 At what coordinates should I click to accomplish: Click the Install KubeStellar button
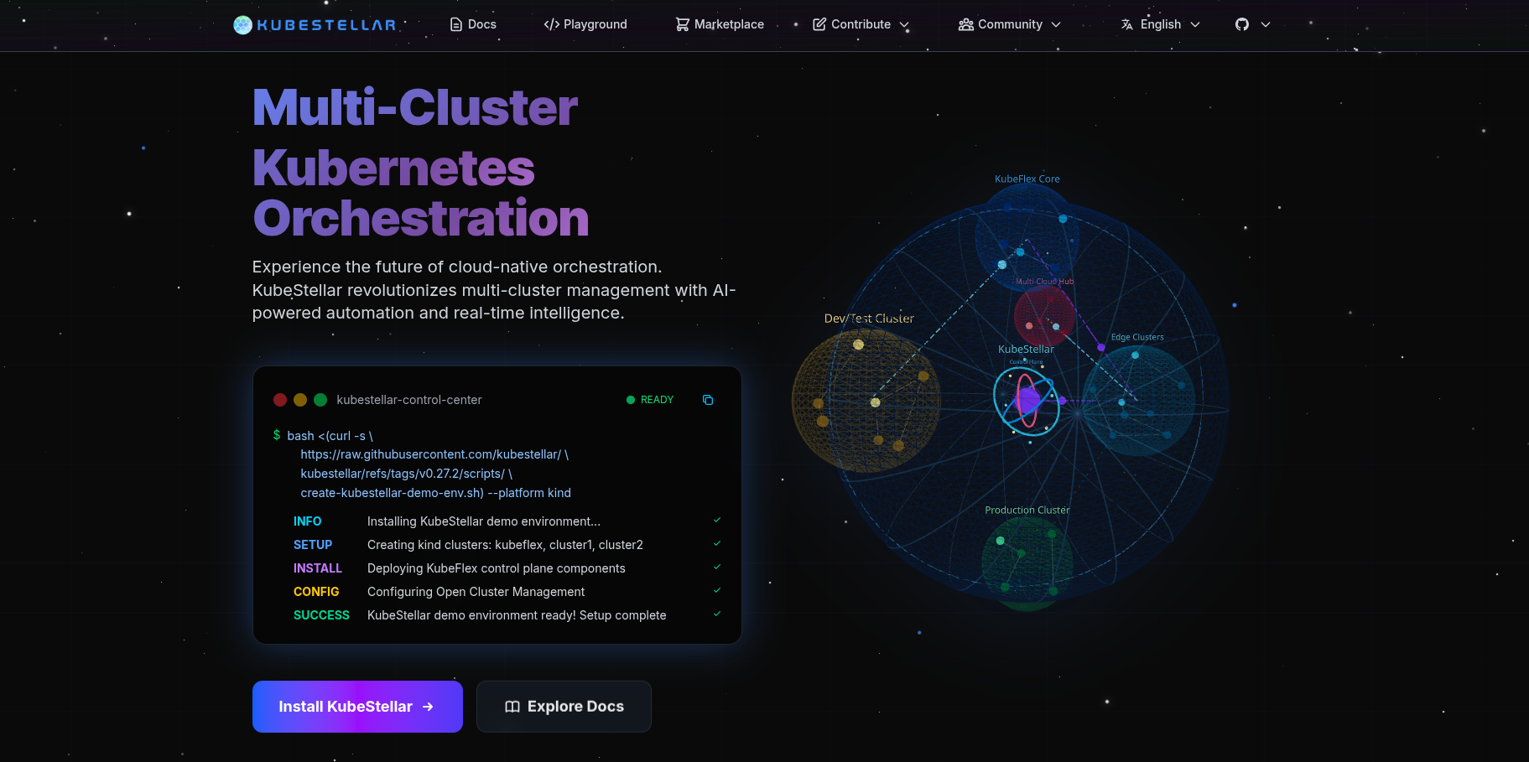pyautogui.click(x=357, y=707)
